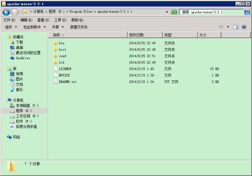Screen dimensions: 252x176
Task: Open the recent pages dropdown arrow
Action: tap(20, 12)
